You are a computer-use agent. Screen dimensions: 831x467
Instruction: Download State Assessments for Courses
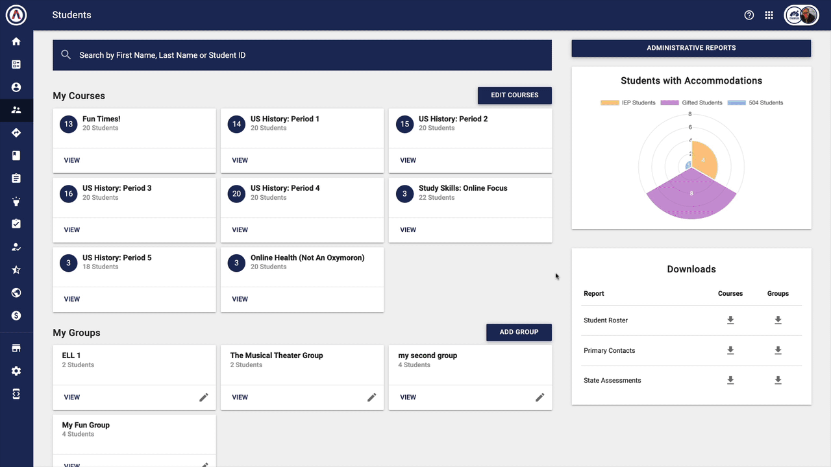730,381
